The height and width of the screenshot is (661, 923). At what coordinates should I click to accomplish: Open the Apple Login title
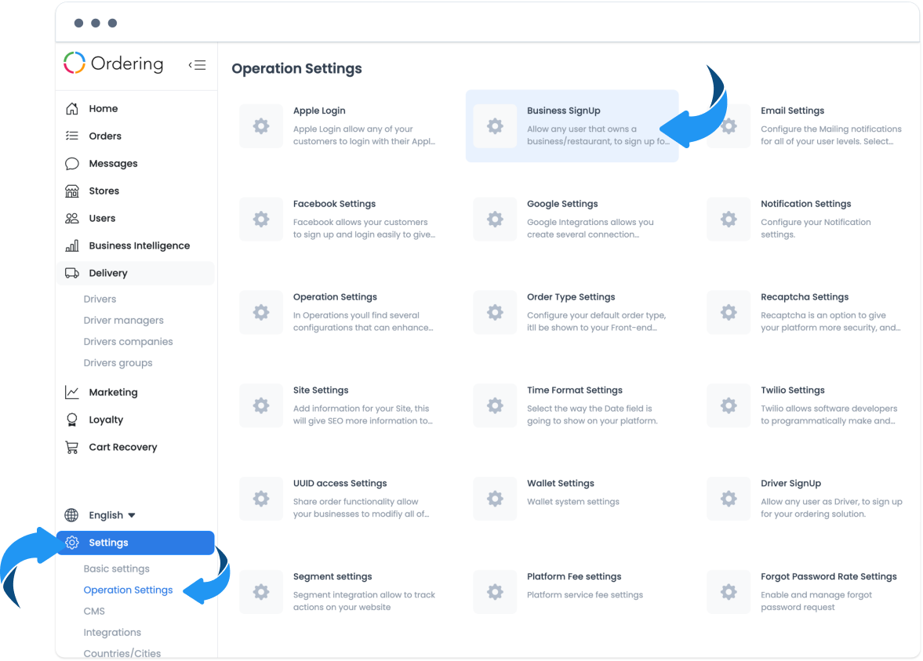point(319,111)
